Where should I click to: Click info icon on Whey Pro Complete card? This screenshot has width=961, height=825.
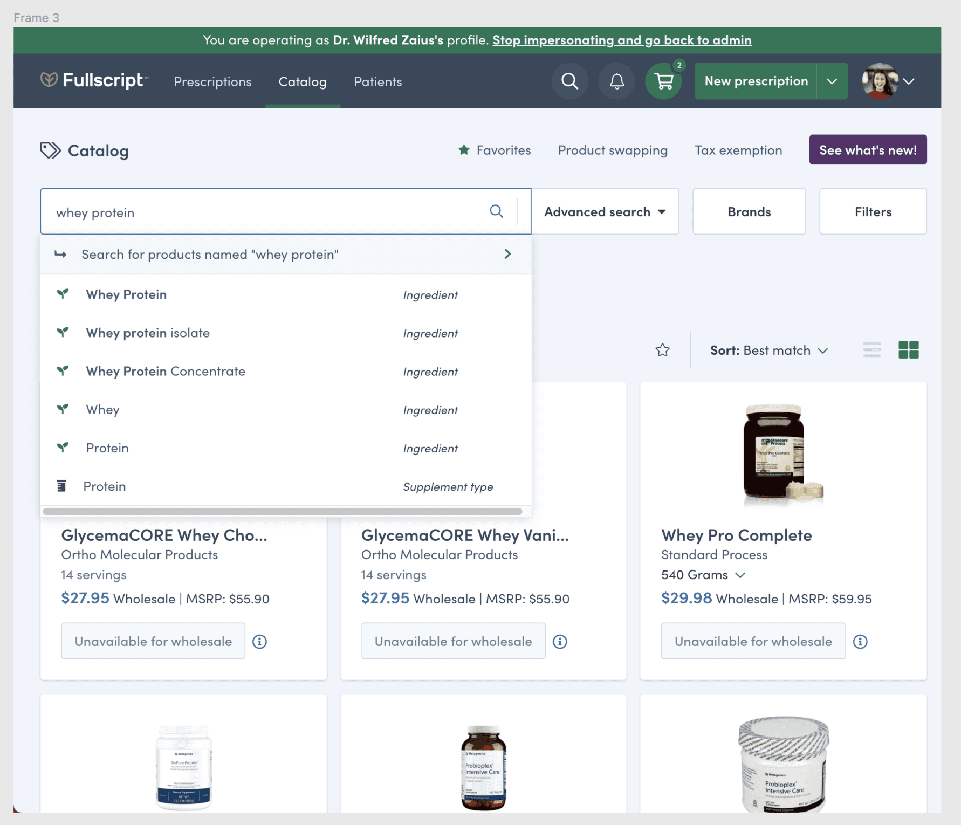coord(860,642)
